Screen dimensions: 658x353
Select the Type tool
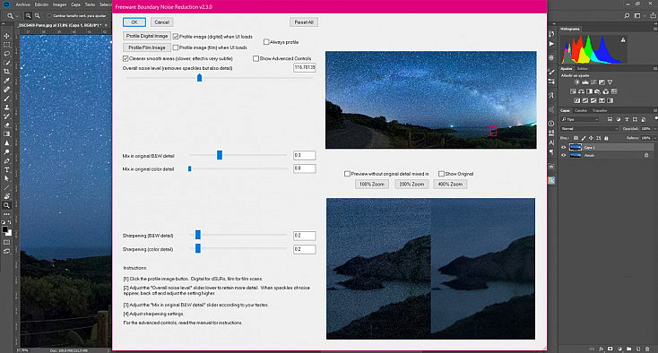click(x=6, y=170)
